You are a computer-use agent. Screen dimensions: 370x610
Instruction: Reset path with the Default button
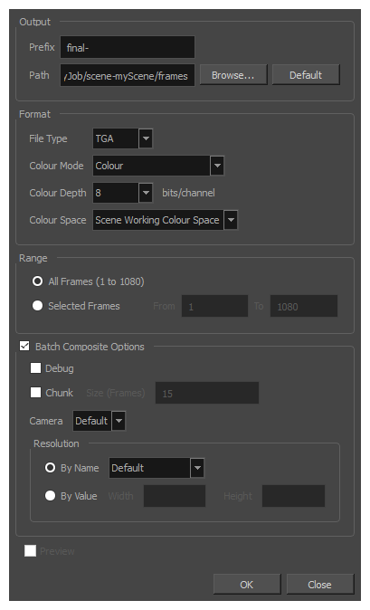coord(306,75)
